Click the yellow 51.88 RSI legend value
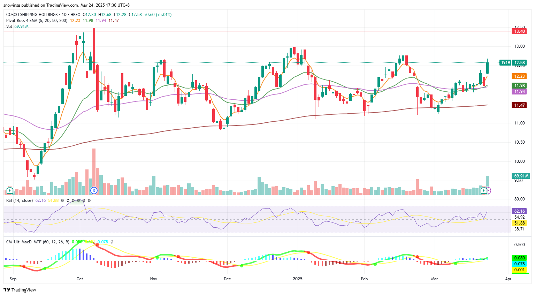Image resolution: width=535 pixels, height=296 pixels. (53, 200)
